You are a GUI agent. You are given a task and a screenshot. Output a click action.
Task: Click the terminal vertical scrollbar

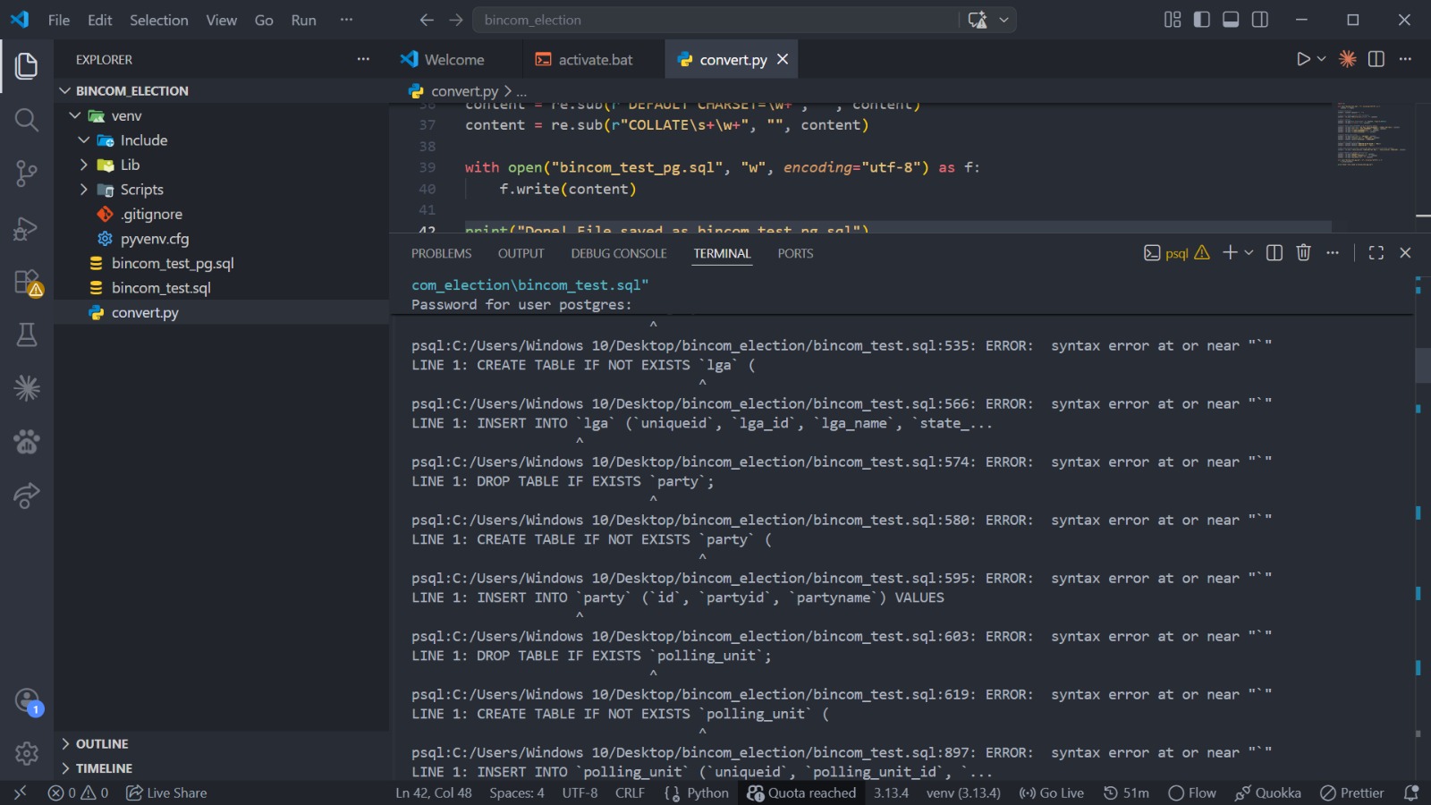(1421, 365)
